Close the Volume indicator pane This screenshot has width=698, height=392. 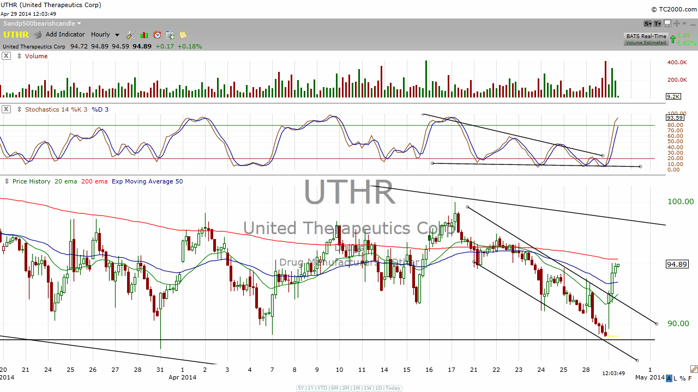6,56
